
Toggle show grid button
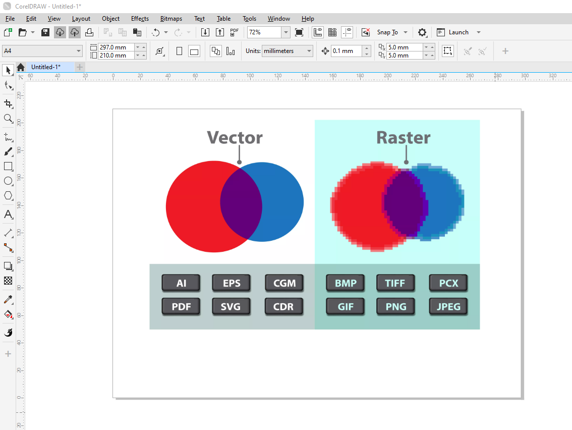click(x=332, y=32)
